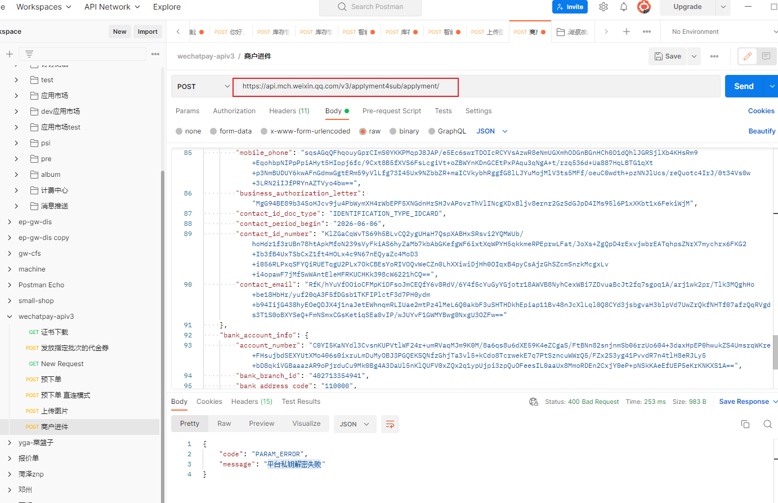
Task: Click the request body editor scrollbar thumb
Action: point(775,352)
